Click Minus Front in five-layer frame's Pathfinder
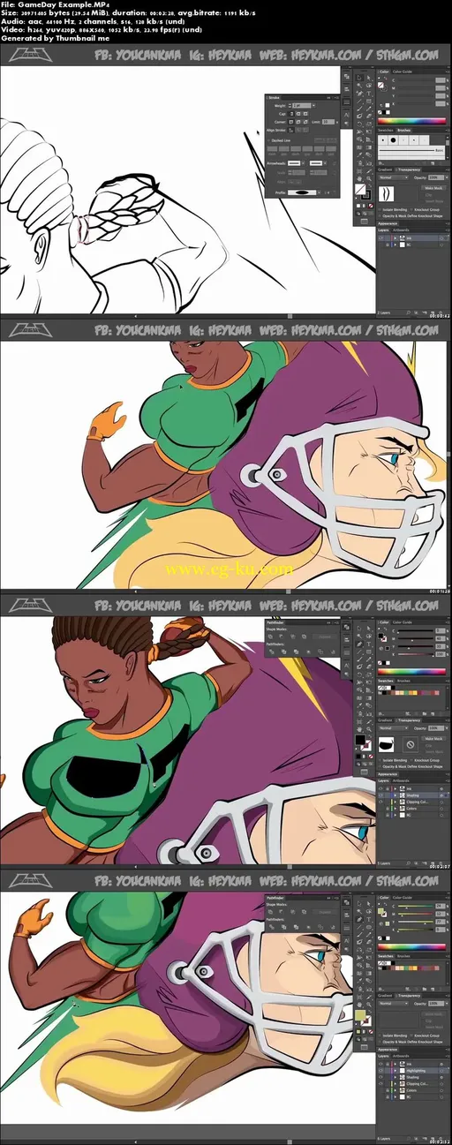 tap(282, 637)
